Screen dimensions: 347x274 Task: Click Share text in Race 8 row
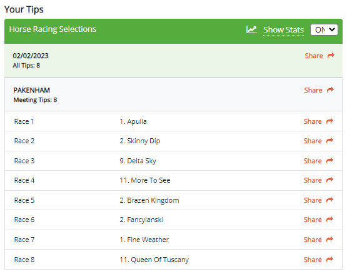tap(313, 260)
